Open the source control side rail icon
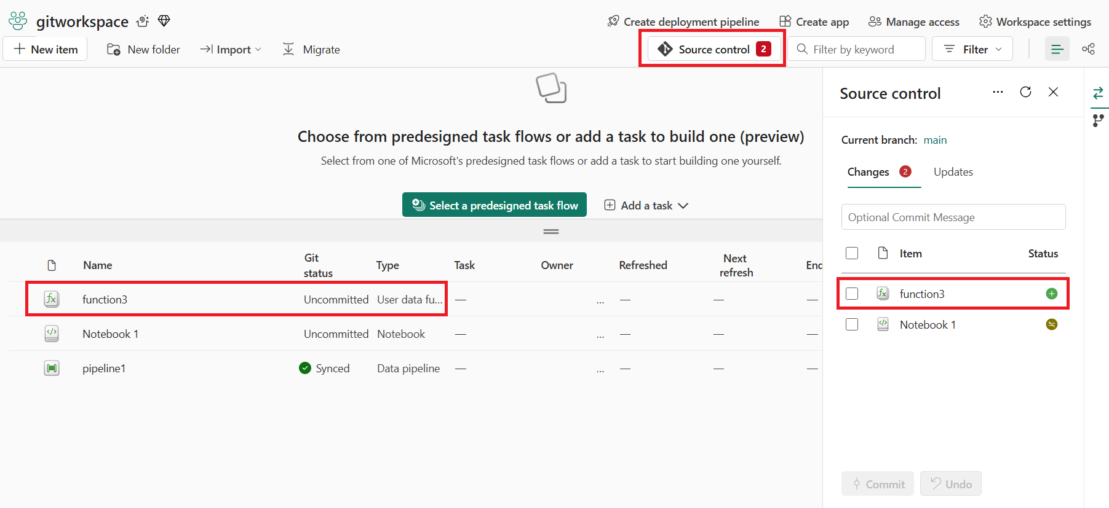Image resolution: width=1109 pixels, height=508 pixels. 1098,93
